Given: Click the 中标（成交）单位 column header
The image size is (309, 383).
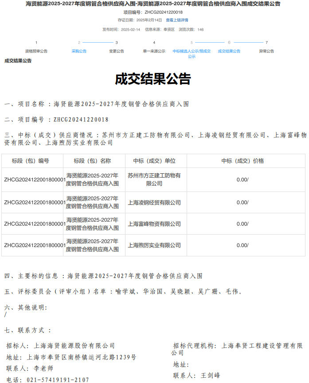Looking at the screenshot, I should point(154,161).
